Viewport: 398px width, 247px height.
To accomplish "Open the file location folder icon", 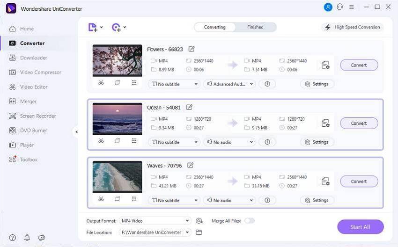I will (x=199, y=232).
